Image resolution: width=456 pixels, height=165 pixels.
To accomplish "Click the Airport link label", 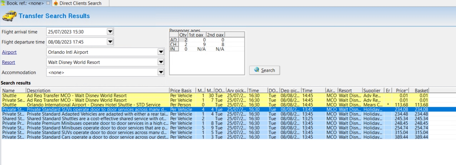I will (x=9, y=52).
